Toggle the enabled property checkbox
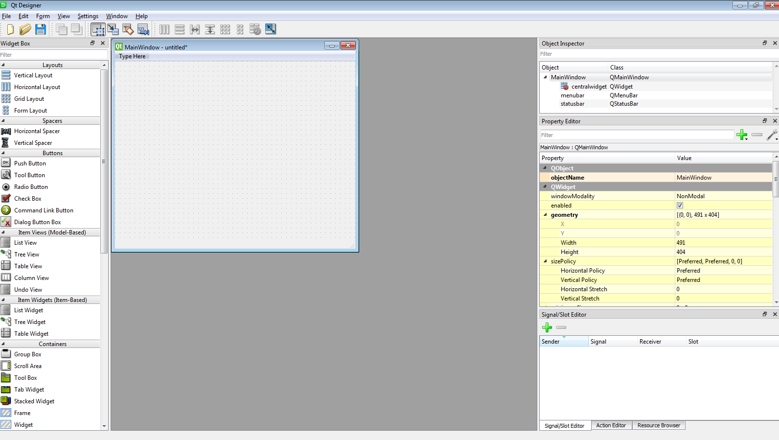The width and height of the screenshot is (779, 440). click(680, 206)
